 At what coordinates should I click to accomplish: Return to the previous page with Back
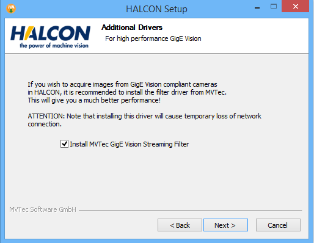click(180, 225)
